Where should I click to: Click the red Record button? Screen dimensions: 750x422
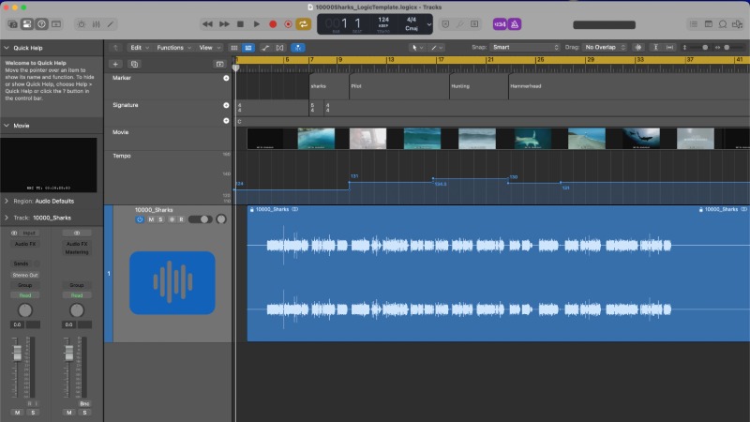[273, 23]
